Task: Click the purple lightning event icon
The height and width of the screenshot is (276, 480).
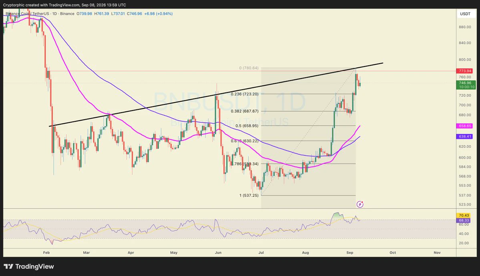Action: pyautogui.click(x=360, y=204)
